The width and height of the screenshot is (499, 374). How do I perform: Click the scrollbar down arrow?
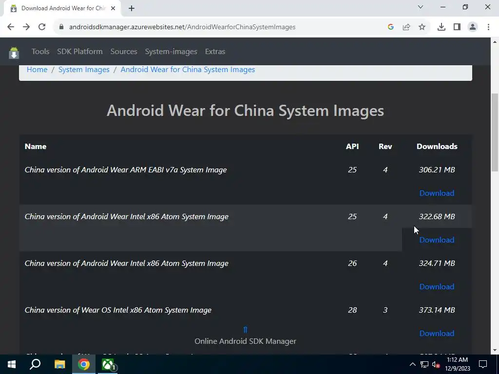495,350
